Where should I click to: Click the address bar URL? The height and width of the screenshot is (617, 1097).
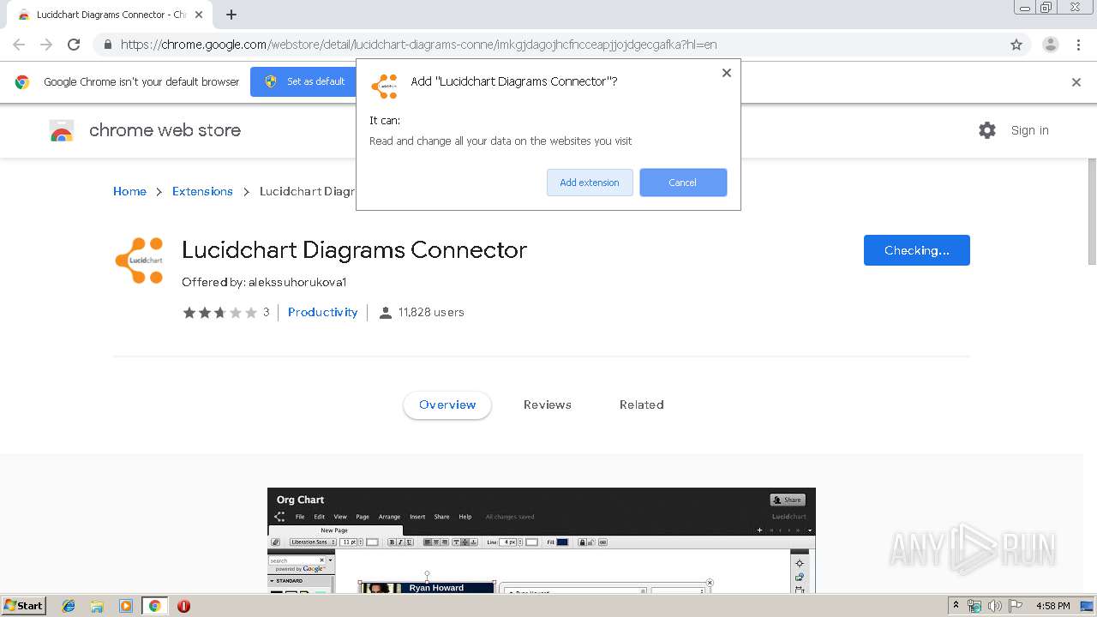(418, 45)
